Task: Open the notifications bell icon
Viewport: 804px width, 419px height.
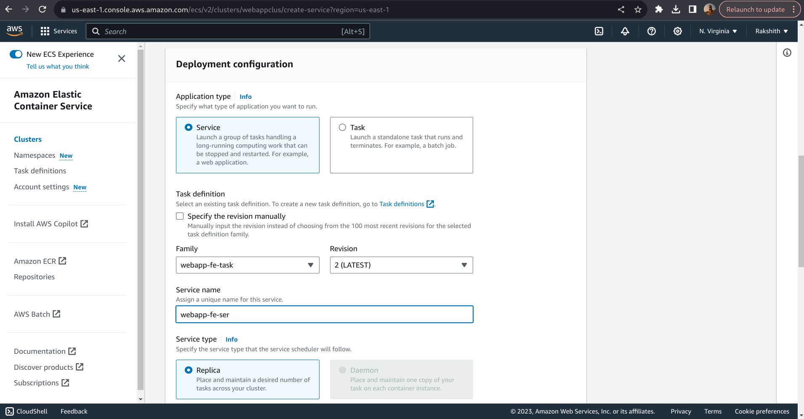Action: pyautogui.click(x=625, y=31)
